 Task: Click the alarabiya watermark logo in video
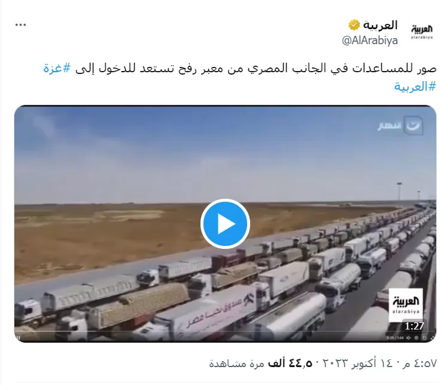pyautogui.click(x=406, y=305)
